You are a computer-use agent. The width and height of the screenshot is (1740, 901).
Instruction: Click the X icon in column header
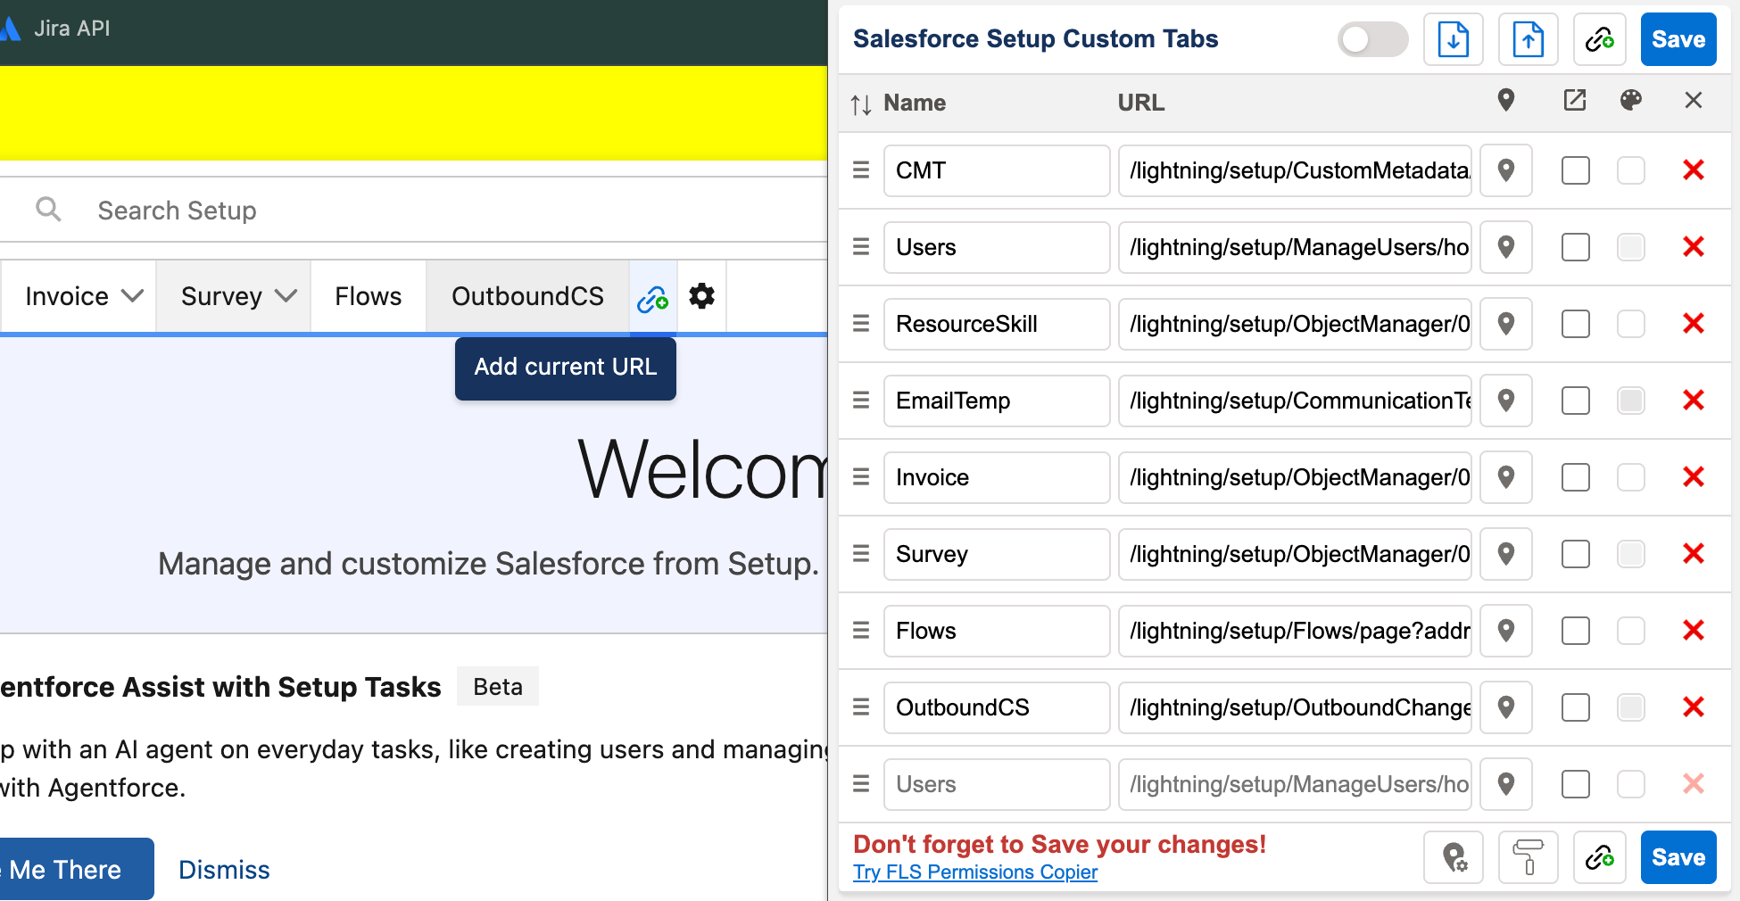pyautogui.click(x=1694, y=100)
